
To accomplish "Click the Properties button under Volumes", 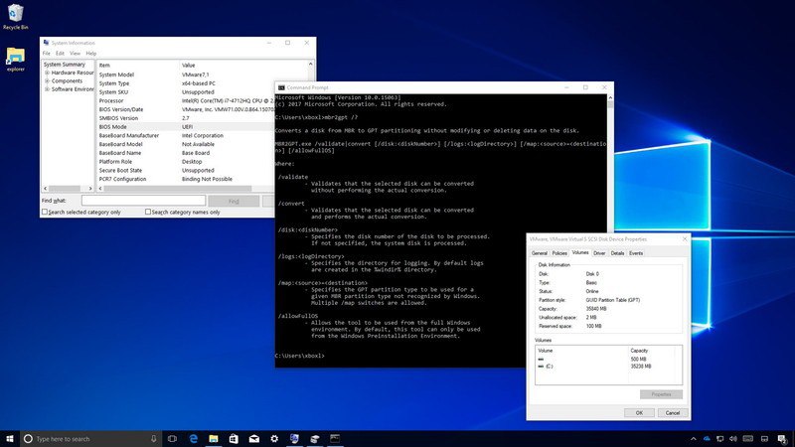I will (661, 394).
